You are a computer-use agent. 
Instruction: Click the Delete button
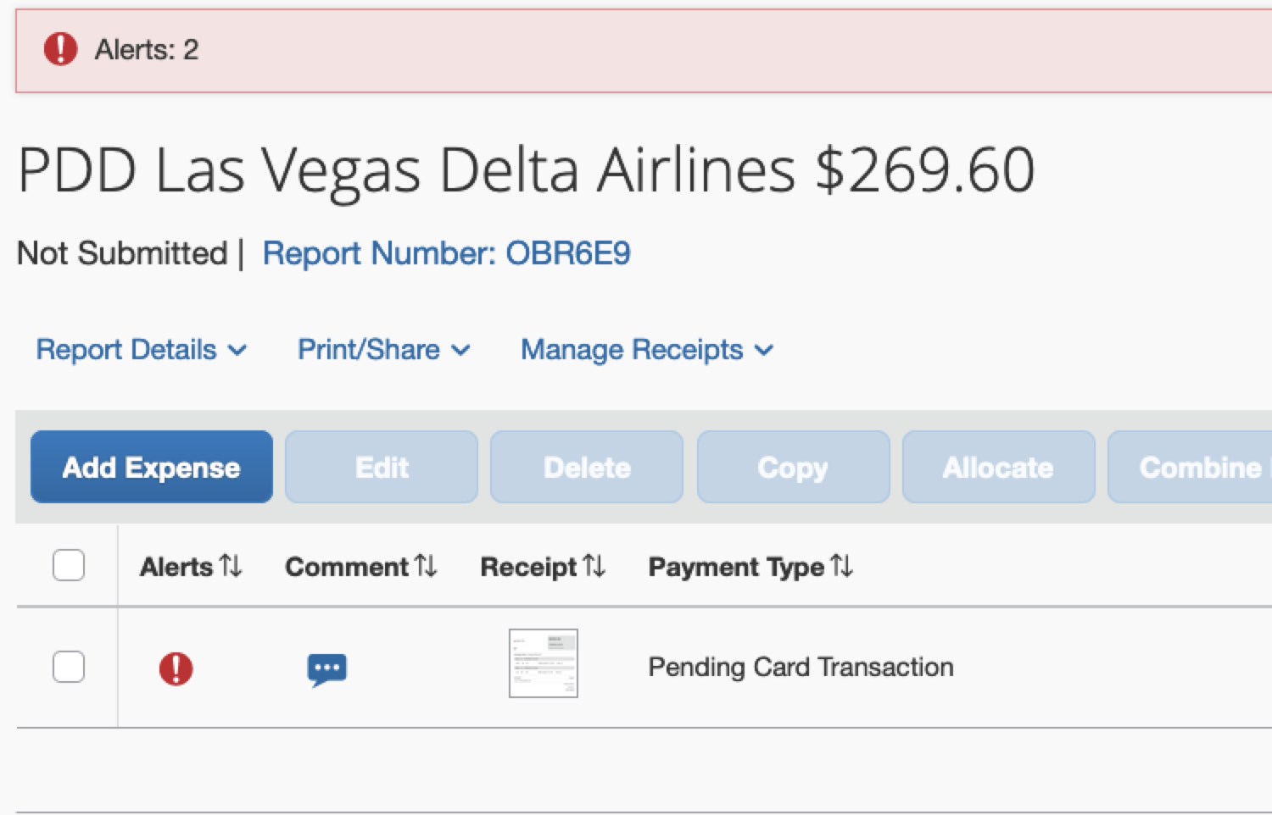click(x=587, y=467)
